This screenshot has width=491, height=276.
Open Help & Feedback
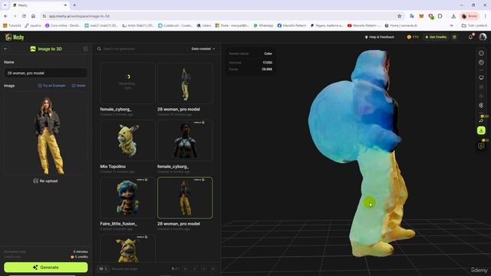(x=379, y=38)
